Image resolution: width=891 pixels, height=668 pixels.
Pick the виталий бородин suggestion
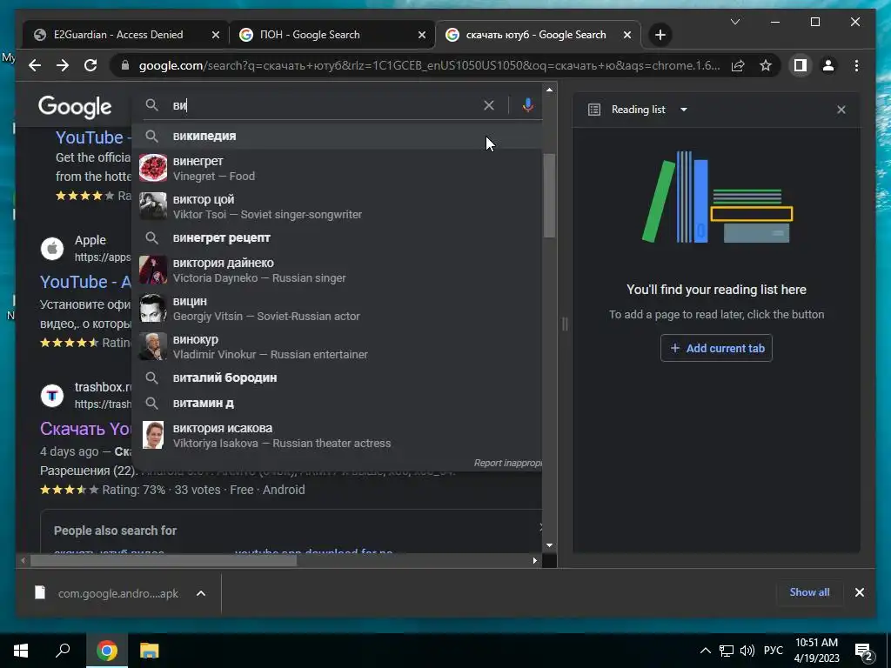337,377
